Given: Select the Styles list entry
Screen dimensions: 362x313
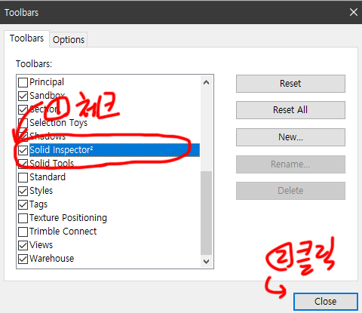Looking at the screenshot, I should pyautogui.click(x=41, y=191).
